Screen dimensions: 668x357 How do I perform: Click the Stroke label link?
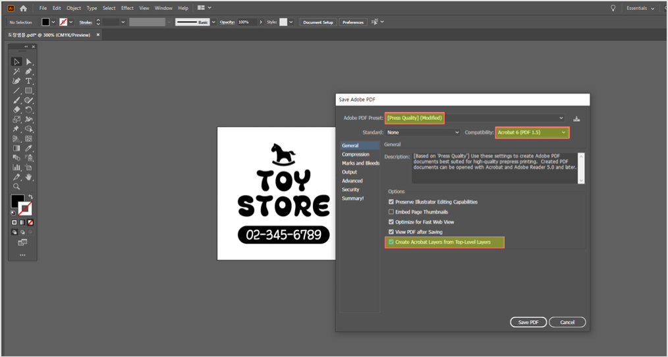coord(86,22)
